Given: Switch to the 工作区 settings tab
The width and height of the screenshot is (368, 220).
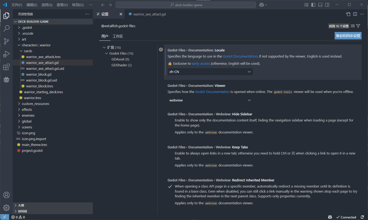Looking at the screenshot, I should tap(118, 36).
